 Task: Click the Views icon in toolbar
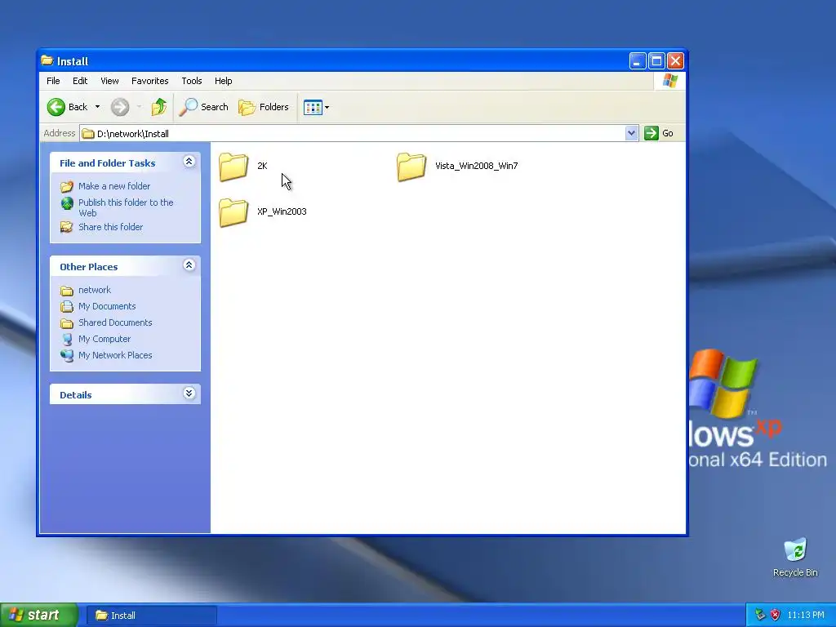pos(313,107)
